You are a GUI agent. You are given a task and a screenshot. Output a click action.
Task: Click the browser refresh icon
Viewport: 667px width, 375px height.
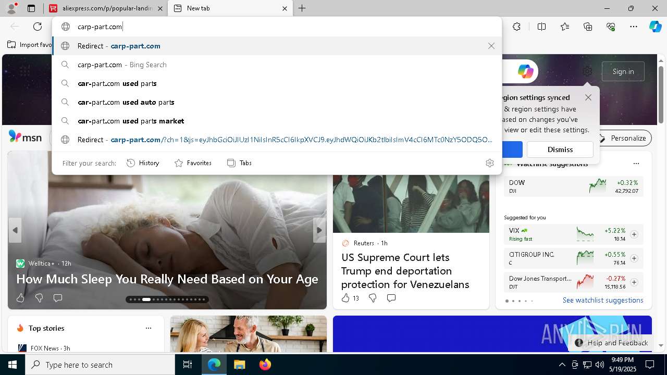[x=38, y=27]
